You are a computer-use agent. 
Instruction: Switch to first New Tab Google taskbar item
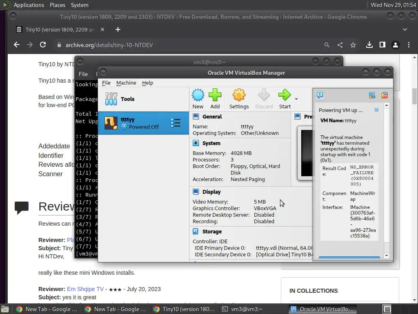[47, 309]
